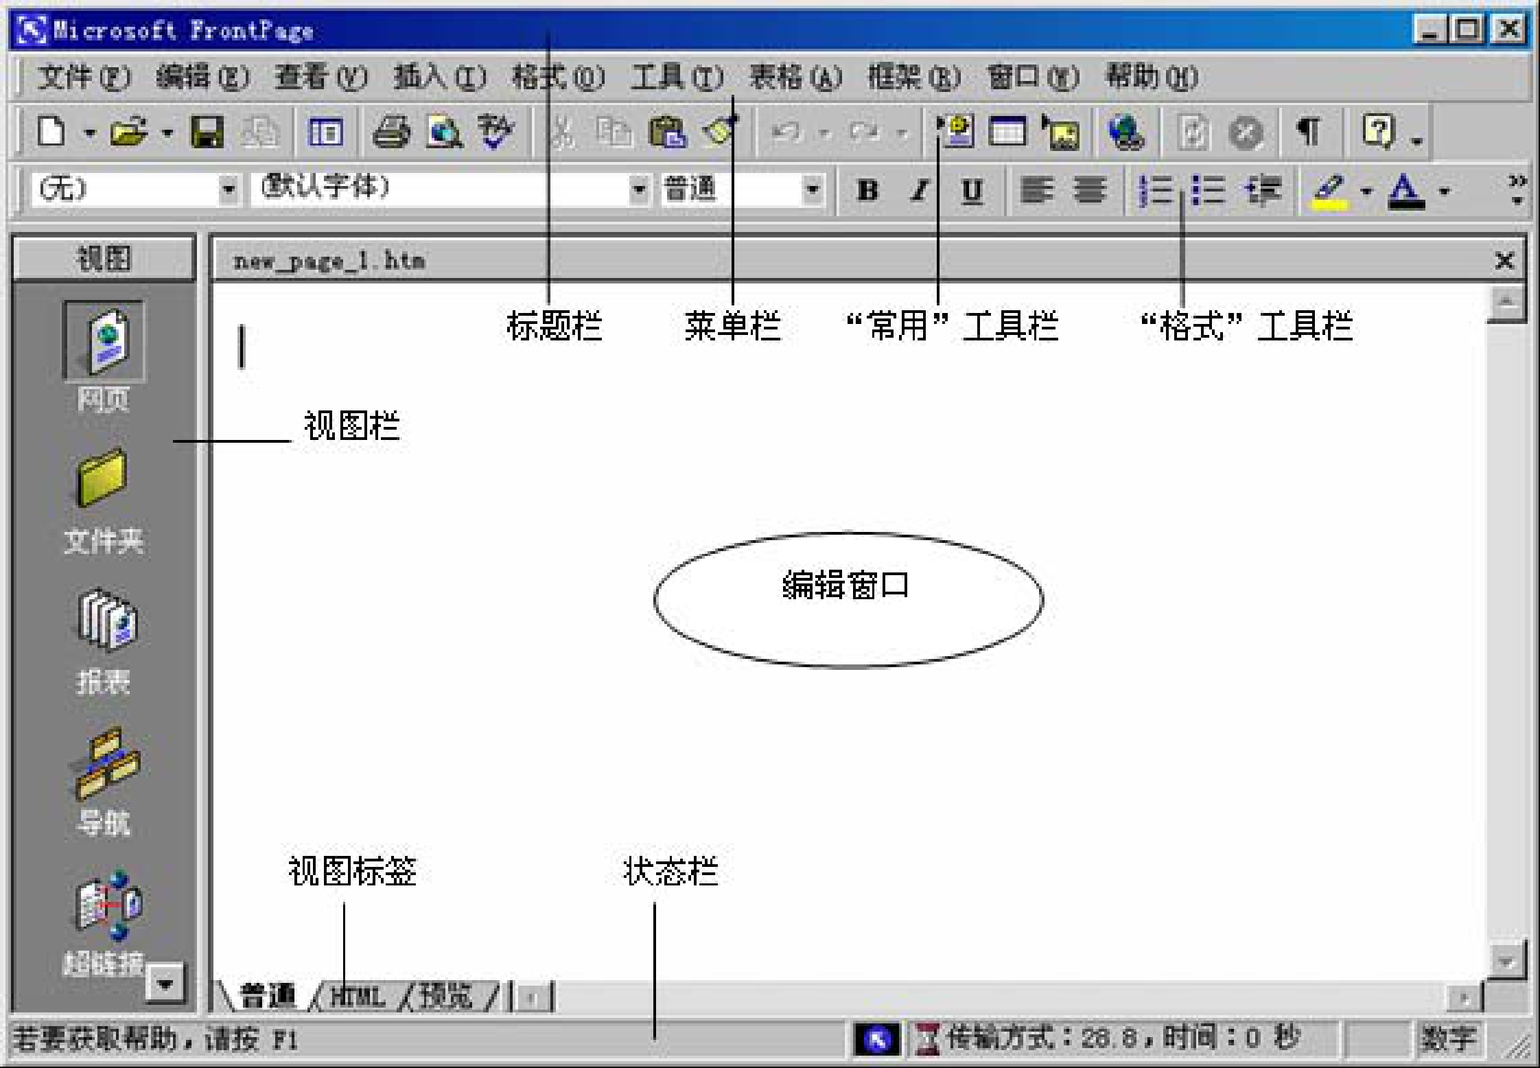Open the font color dropdown arrow
Screen dimensions: 1540x1068
pyautogui.click(x=1445, y=191)
